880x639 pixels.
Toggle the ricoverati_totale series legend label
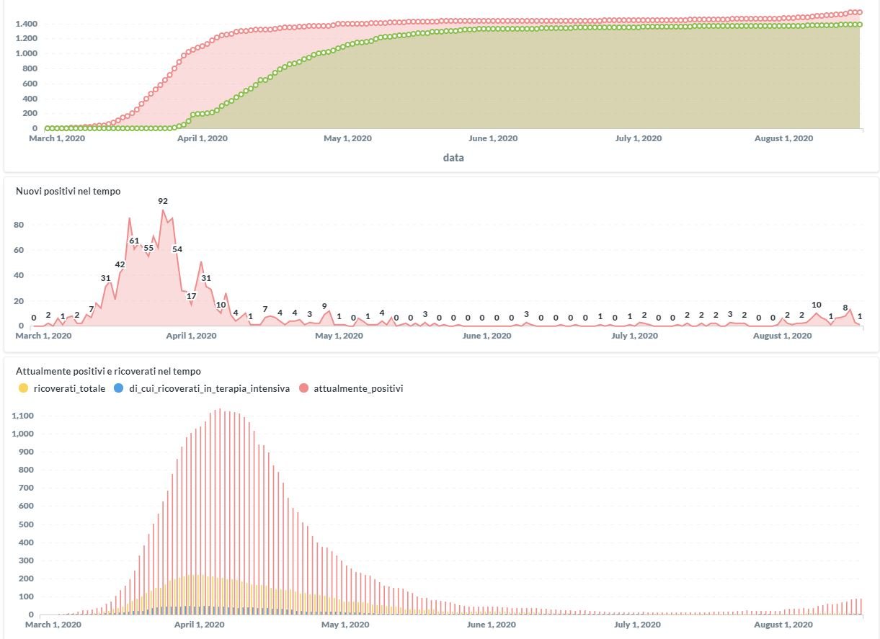[69, 388]
